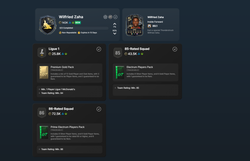The image size is (250, 161).
Task: Open the 85-Rated Squad challenge title
Action: click(x=137, y=49)
